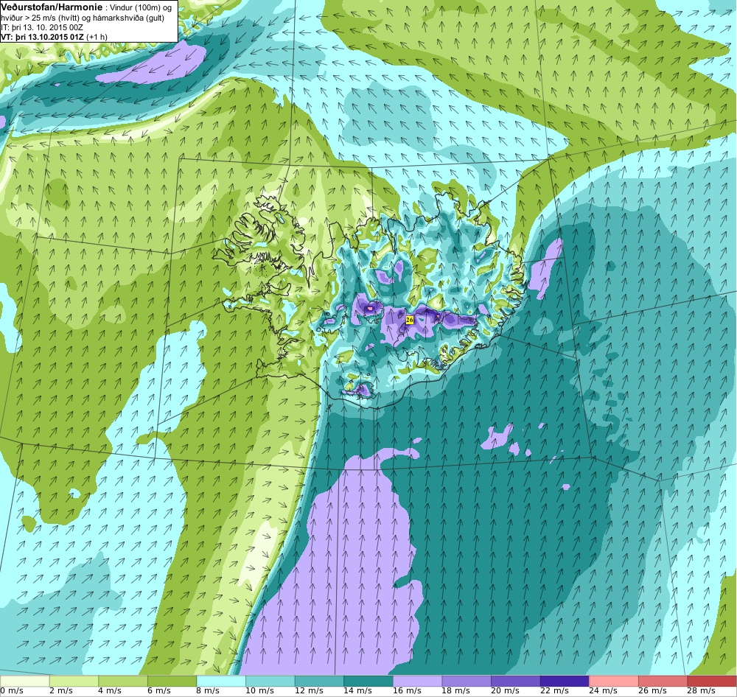Select the 12 m/s legend color swatch

[319, 681]
